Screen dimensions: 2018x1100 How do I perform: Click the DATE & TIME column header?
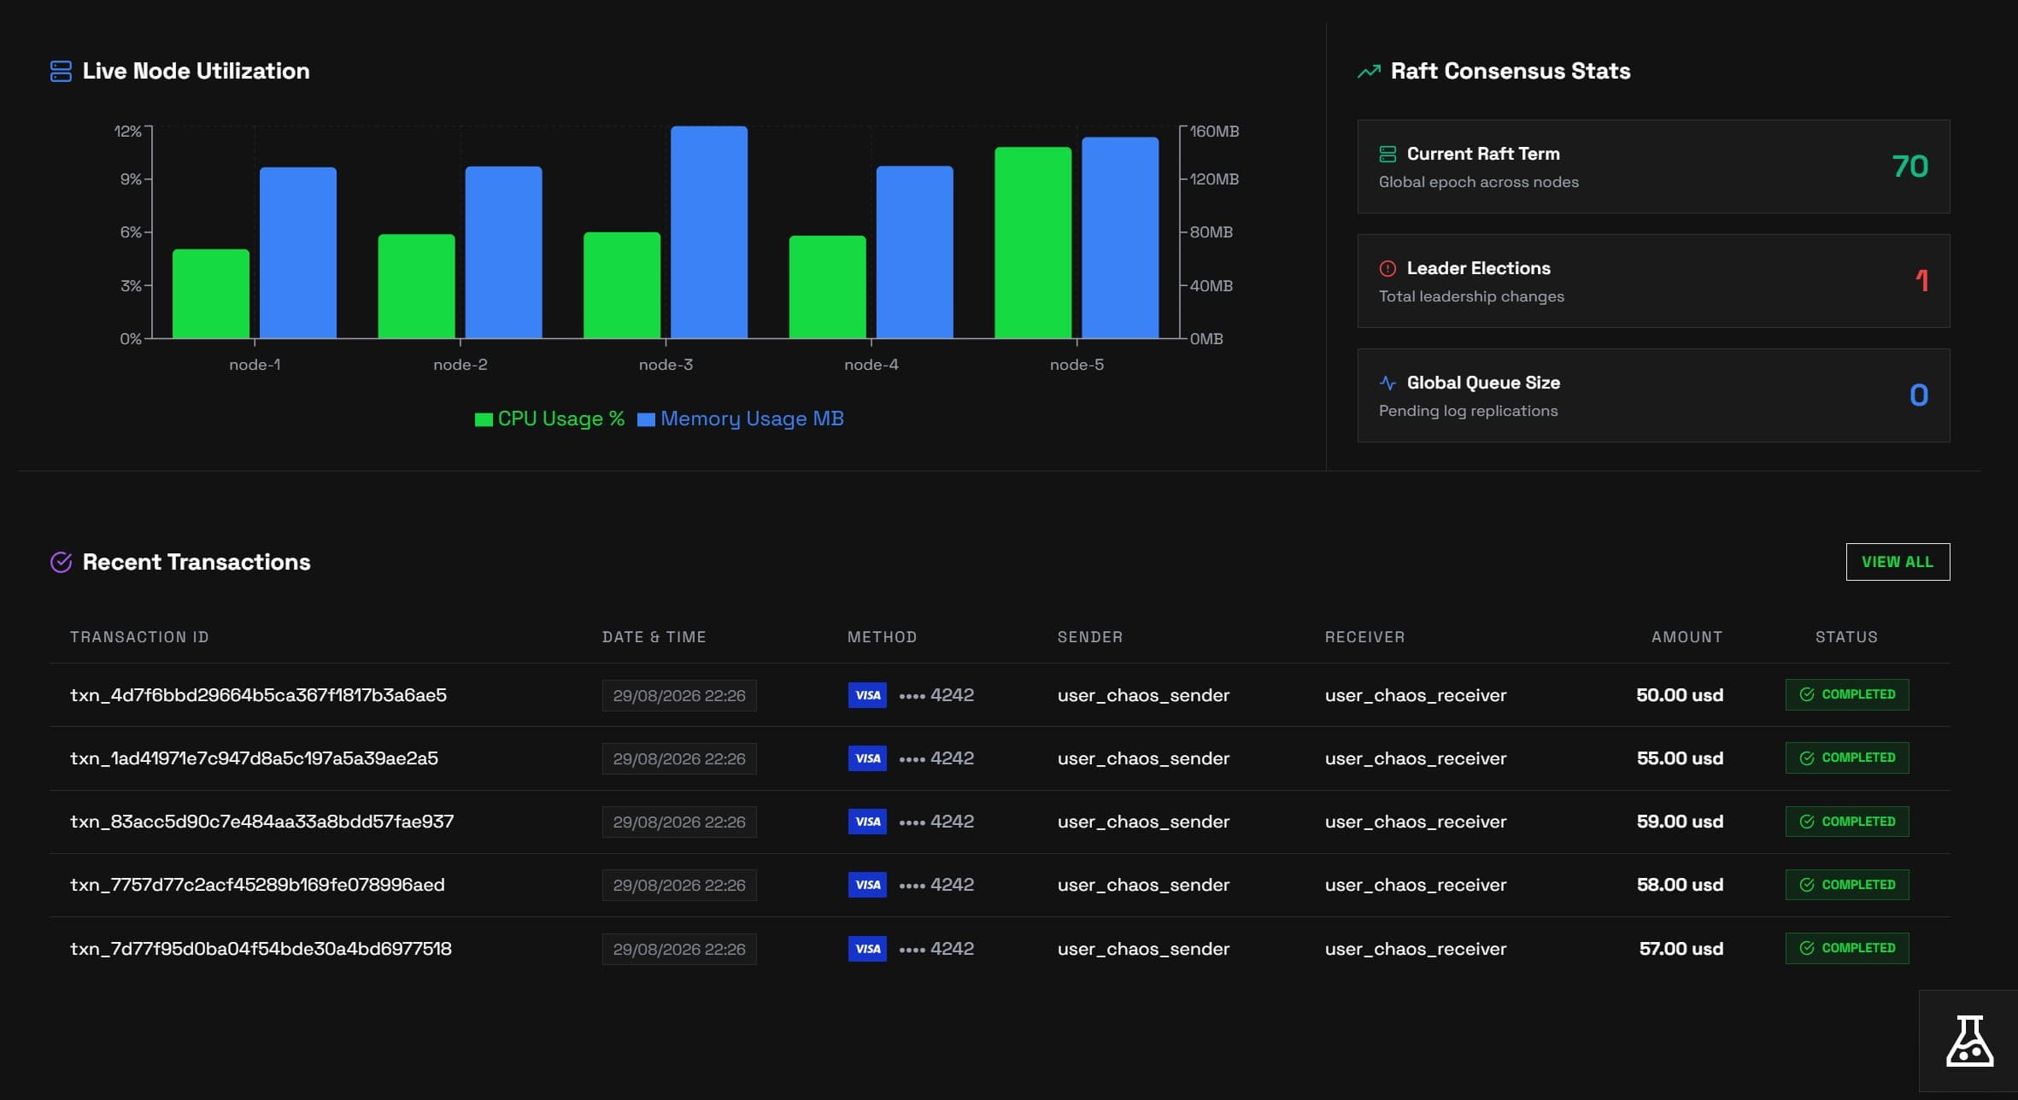point(654,637)
